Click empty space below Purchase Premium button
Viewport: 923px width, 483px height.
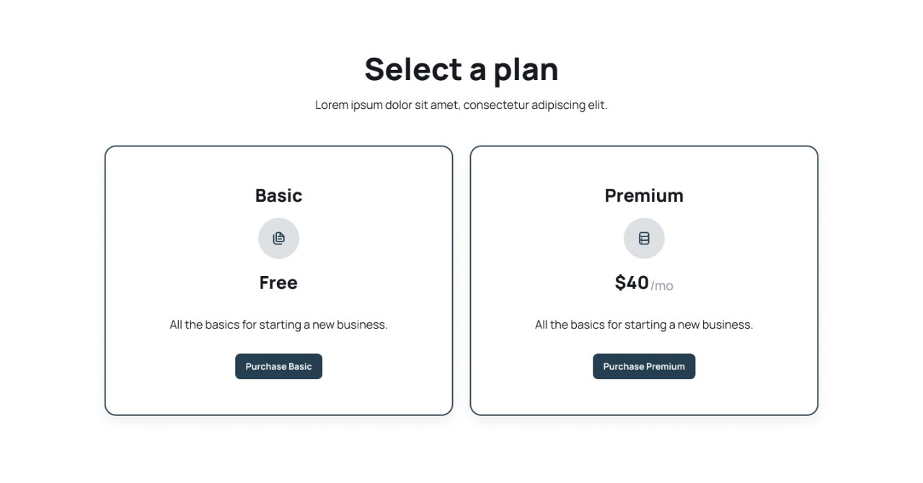[x=644, y=396]
